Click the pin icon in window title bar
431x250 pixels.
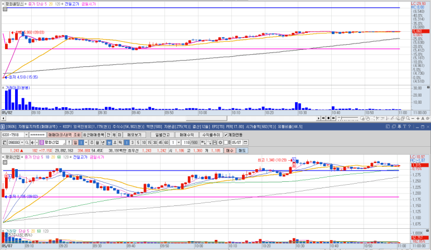coord(399,127)
